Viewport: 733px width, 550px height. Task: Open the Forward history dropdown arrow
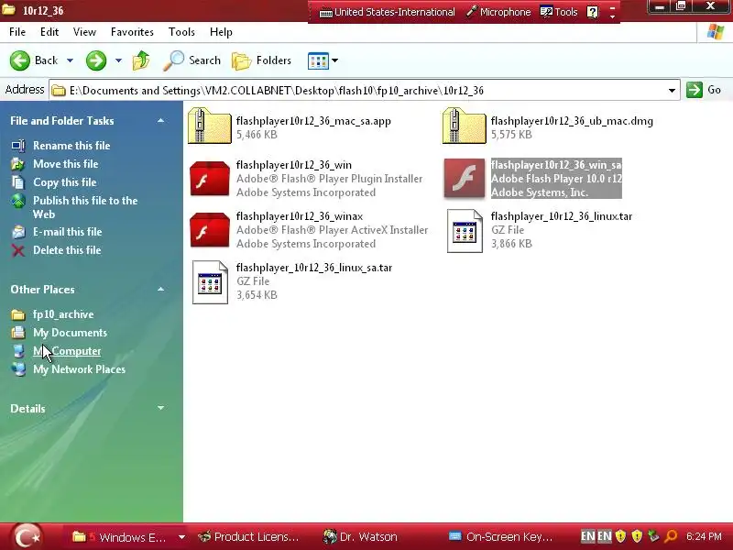(x=118, y=60)
